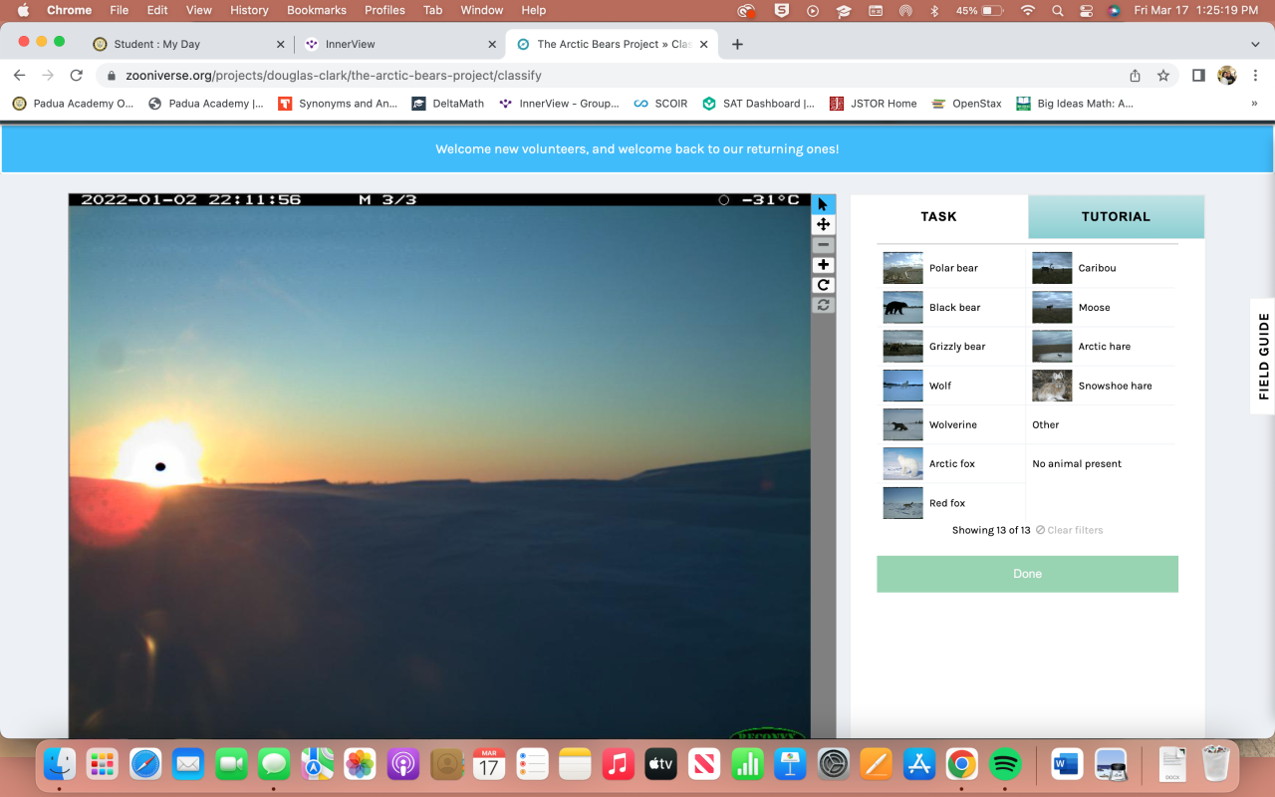Open Spotlight search in menu bar

click(1056, 10)
